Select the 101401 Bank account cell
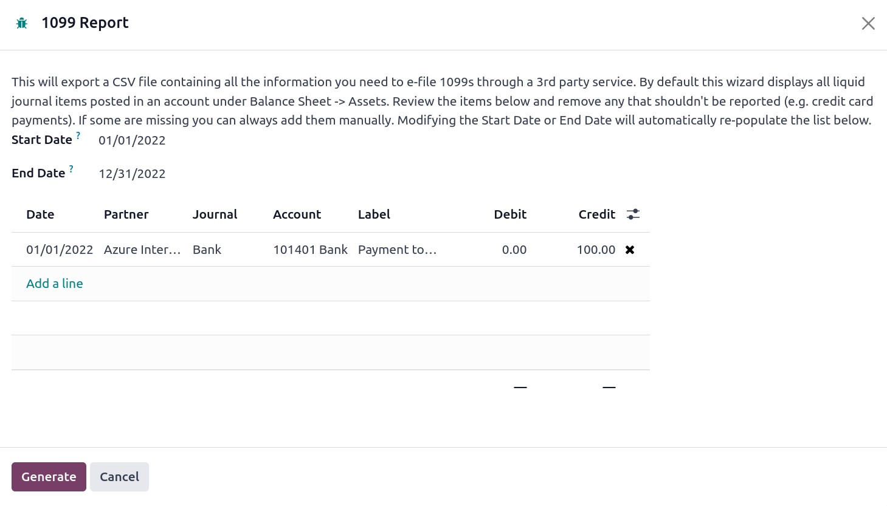 [x=310, y=250]
